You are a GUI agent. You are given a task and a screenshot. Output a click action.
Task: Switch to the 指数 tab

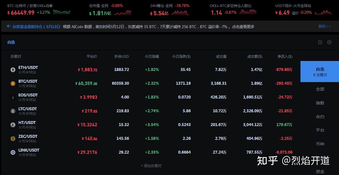(x=320, y=103)
